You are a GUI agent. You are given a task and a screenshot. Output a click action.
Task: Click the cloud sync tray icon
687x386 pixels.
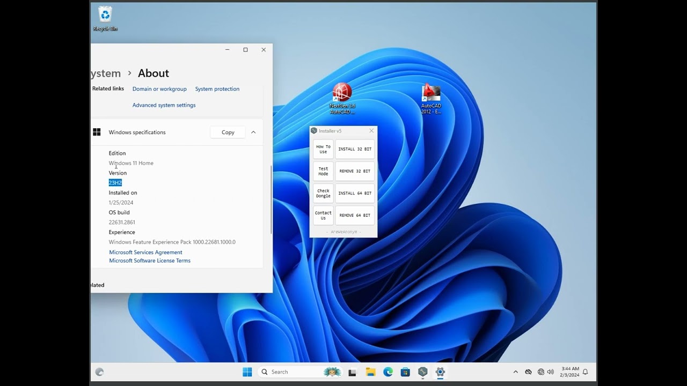(x=528, y=372)
